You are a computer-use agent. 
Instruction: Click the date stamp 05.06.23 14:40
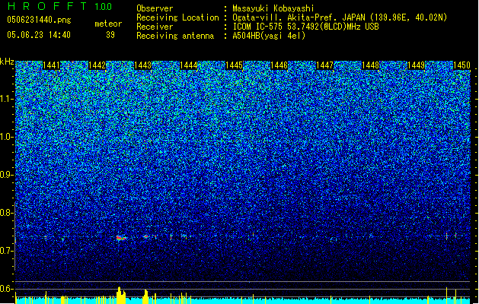click(x=39, y=35)
